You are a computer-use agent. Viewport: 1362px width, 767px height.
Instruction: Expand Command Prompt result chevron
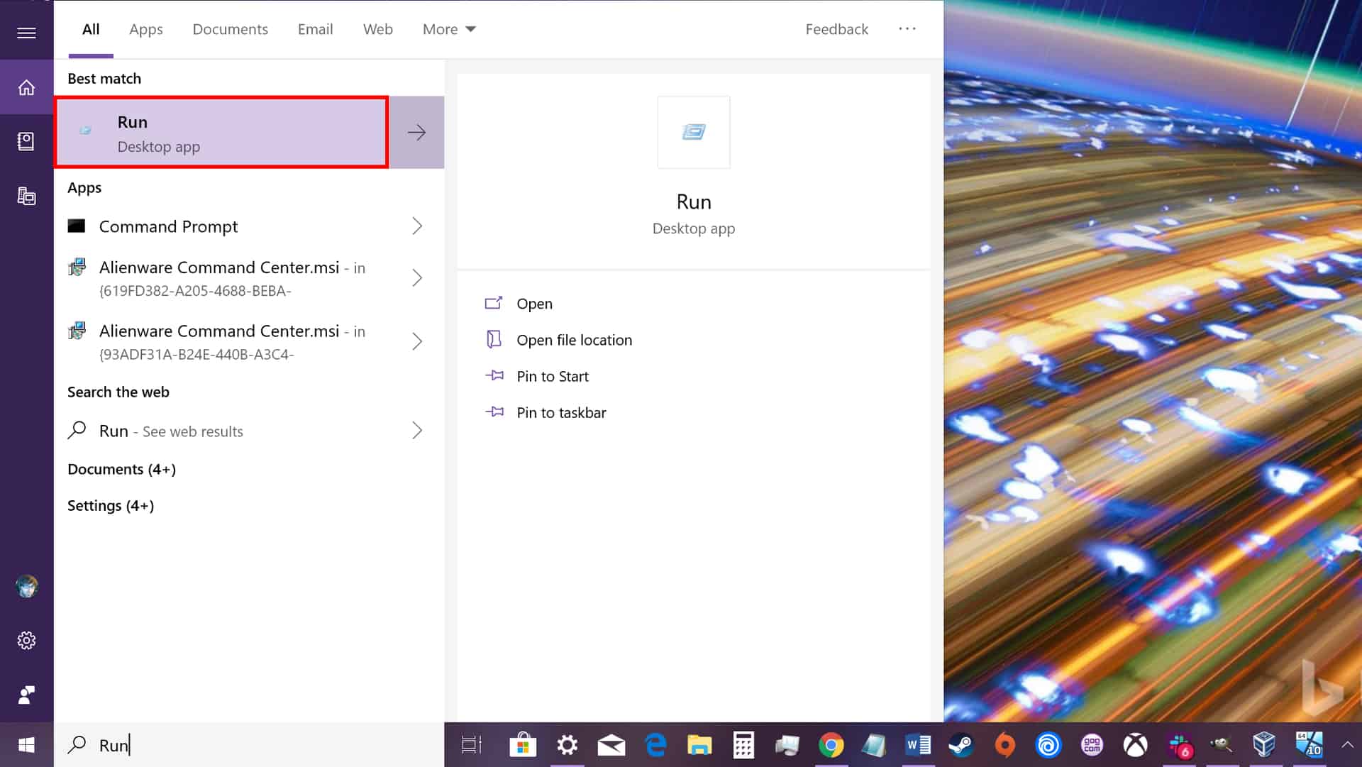click(417, 226)
